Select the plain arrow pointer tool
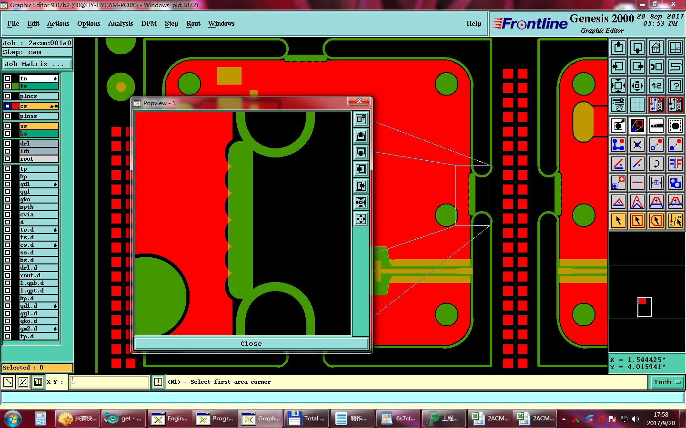This screenshot has width=686, height=428. [x=618, y=221]
